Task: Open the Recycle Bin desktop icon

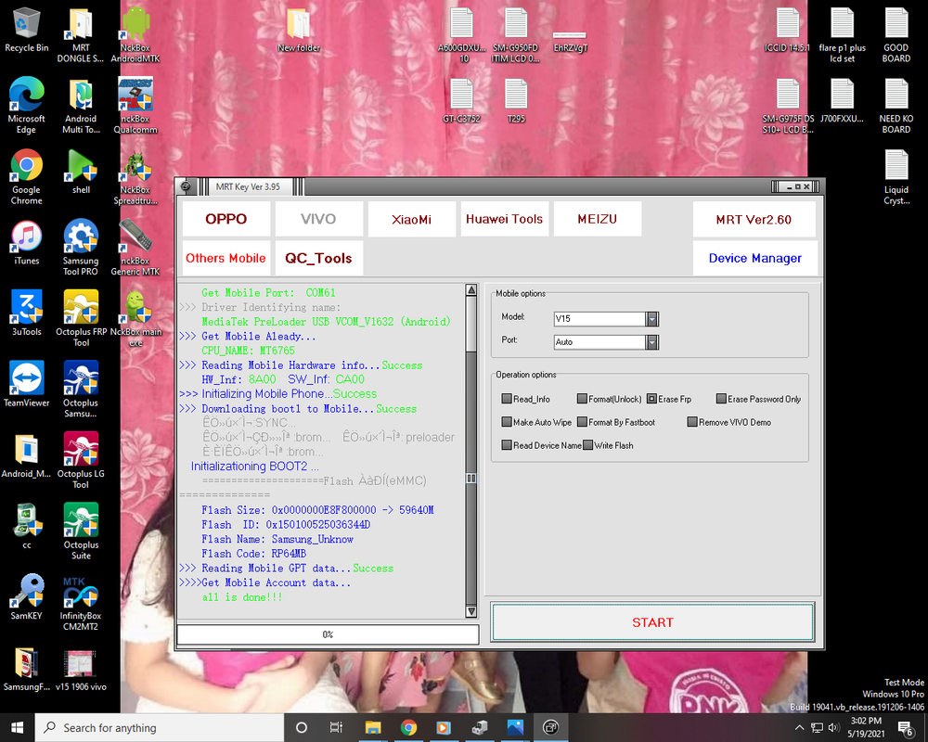Action: (26, 30)
